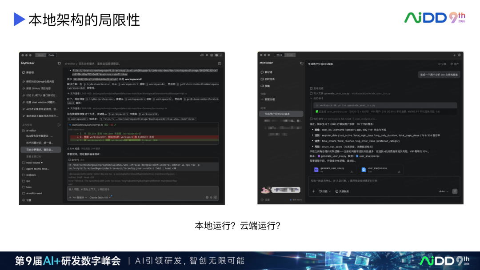Open pinned chat 讨论 CLI和TUI 接口测试
The width and height of the screenshot is (480, 270).
pos(40,95)
